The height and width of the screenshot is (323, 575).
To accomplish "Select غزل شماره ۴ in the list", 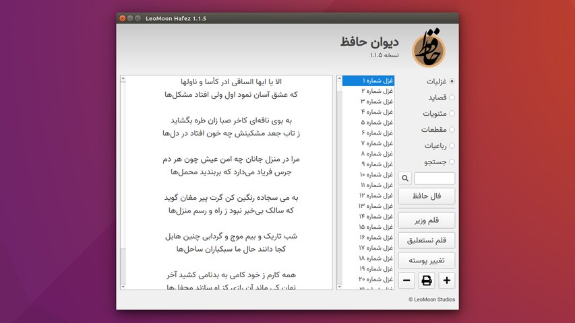I will click(368, 112).
